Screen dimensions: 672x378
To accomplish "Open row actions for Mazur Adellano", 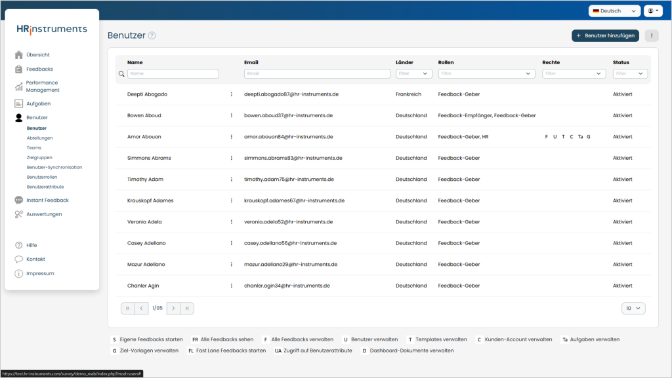I will pyautogui.click(x=232, y=264).
